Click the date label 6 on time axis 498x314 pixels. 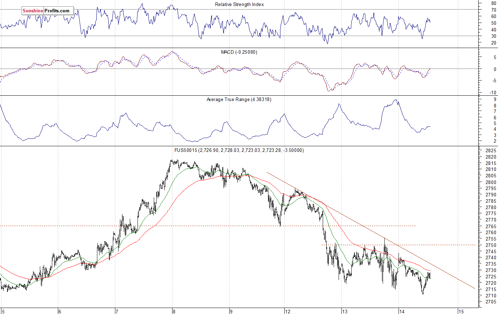pyautogui.click(x=60, y=311)
